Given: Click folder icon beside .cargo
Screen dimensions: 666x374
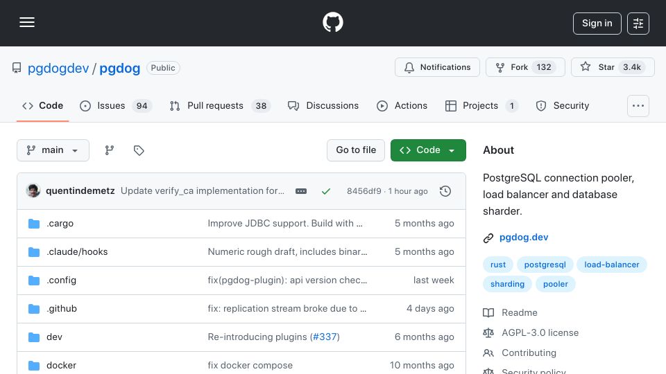Looking at the screenshot, I should point(34,224).
